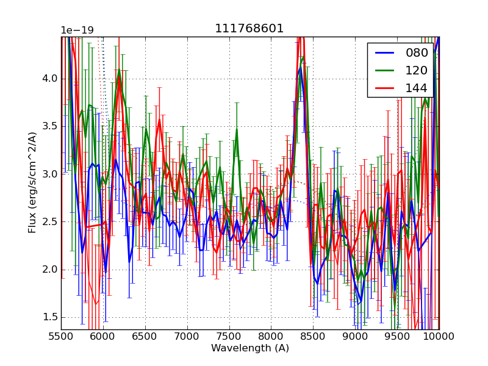Click the 7500 x-axis tick label
The width and height of the screenshot is (488, 366).
[229, 336]
